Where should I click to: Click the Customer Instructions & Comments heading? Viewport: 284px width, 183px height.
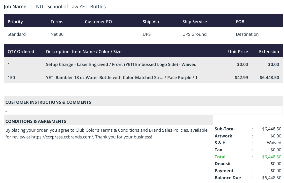[48, 102]
